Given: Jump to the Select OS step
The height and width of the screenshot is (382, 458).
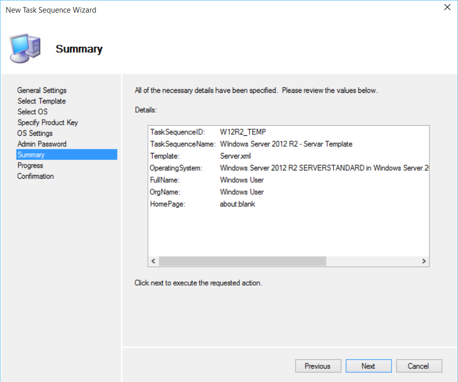Looking at the screenshot, I should pos(32,112).
